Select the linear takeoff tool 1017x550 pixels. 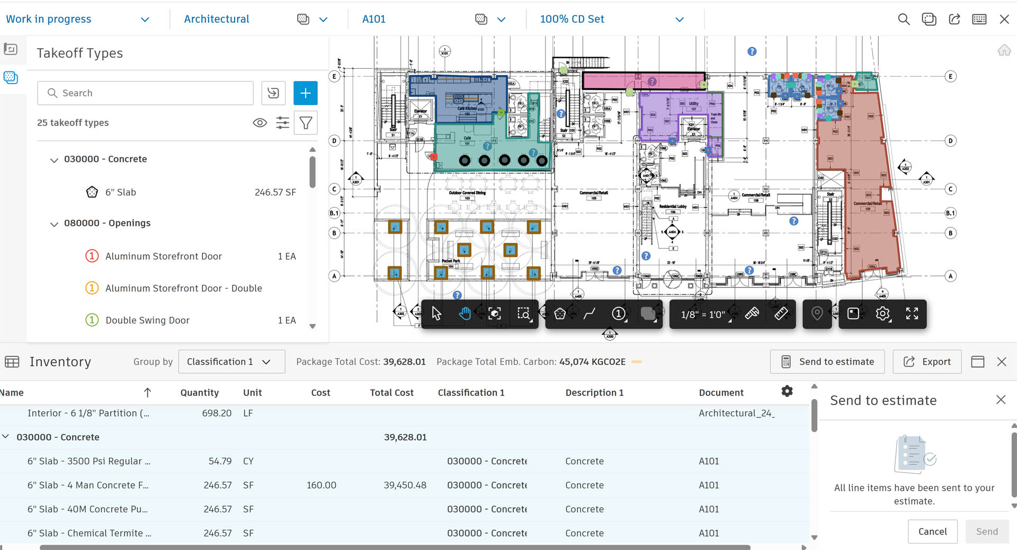[x=589, y=314]
